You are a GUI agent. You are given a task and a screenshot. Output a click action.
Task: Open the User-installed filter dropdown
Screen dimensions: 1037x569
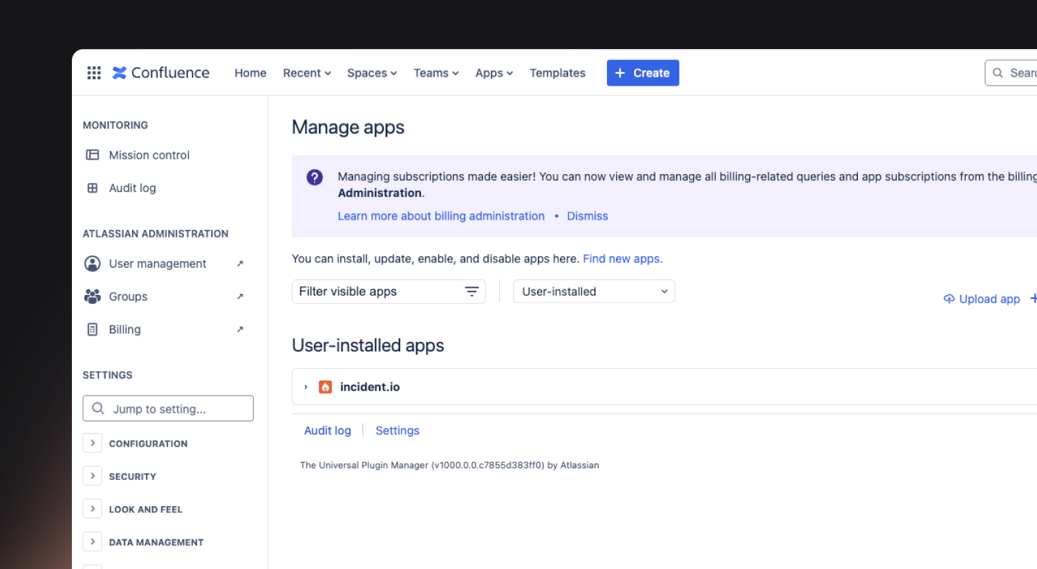pos(594,291)
